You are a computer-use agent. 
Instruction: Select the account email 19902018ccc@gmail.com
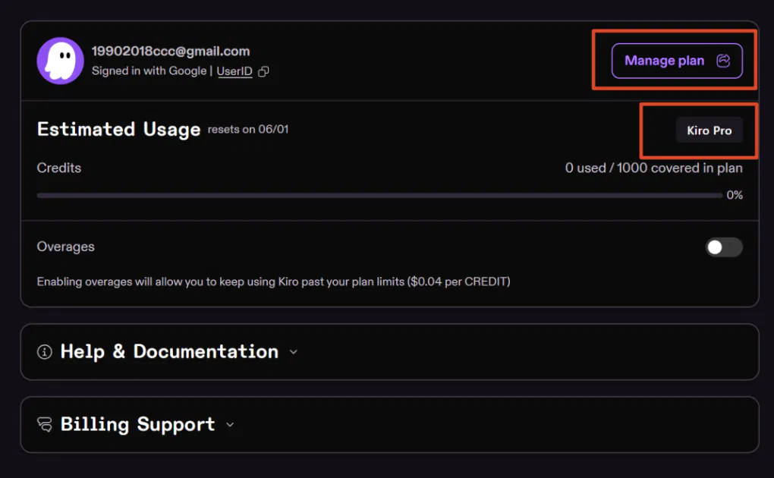point(171,51)
